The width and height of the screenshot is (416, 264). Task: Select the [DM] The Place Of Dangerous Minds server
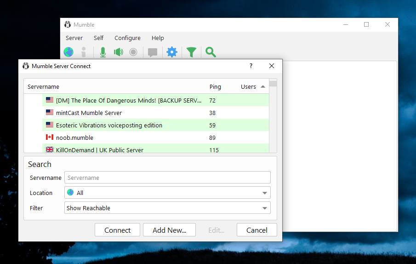coord(155,100)
